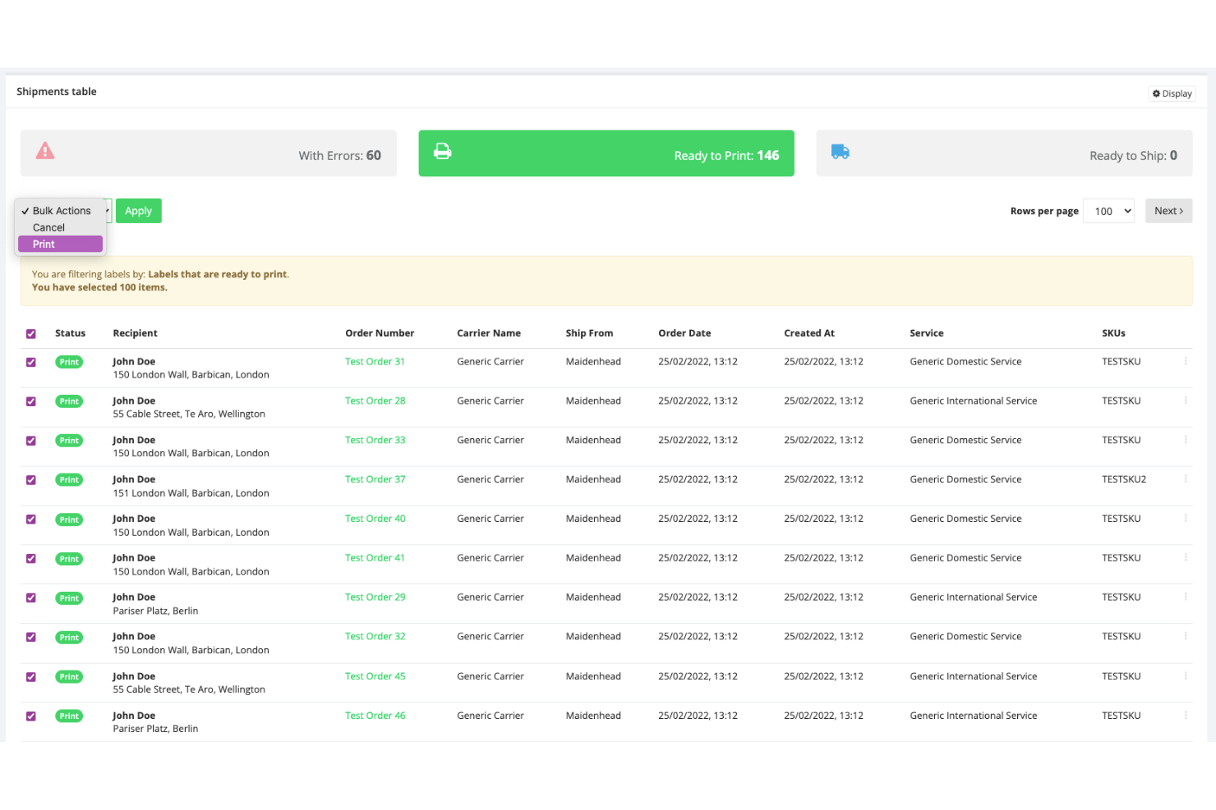Toggle the select-all checkbox in table header

click(31, 334)
